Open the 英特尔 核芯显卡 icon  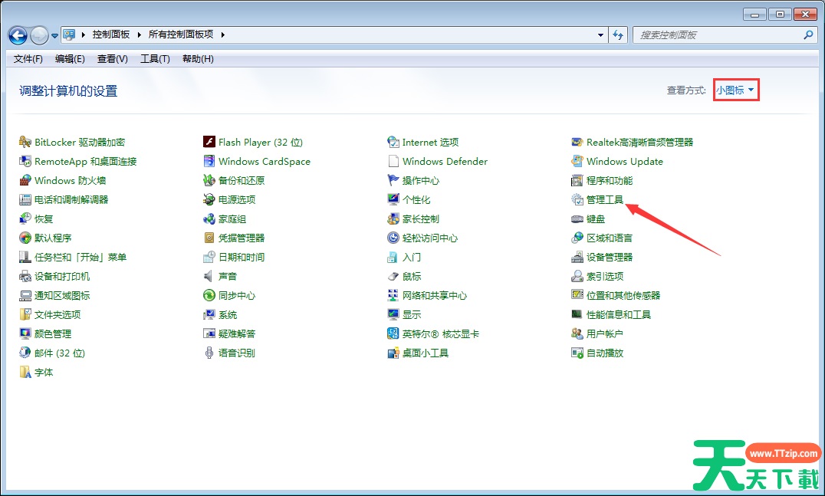click(393, 333)
